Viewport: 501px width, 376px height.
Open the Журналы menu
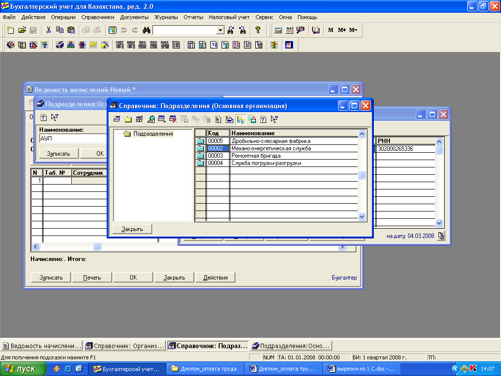[x=166, y=17]
